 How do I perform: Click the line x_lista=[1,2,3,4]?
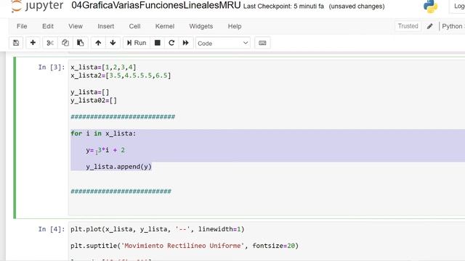[x=103, y=67]
